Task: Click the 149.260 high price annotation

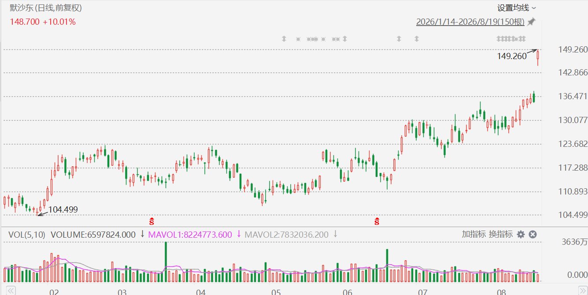Action: pyautogui.click(x=512, y=56)
